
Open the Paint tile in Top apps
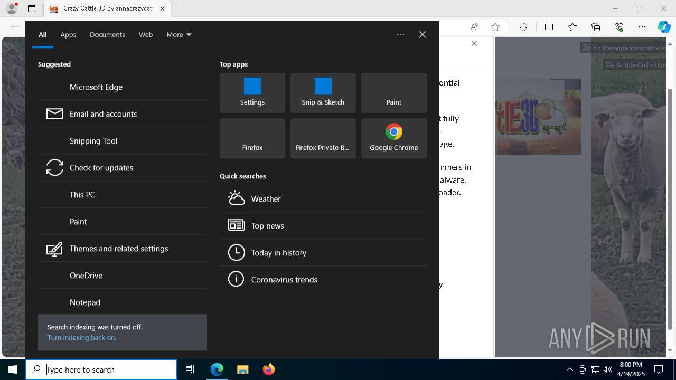click(x=393, y=93)
